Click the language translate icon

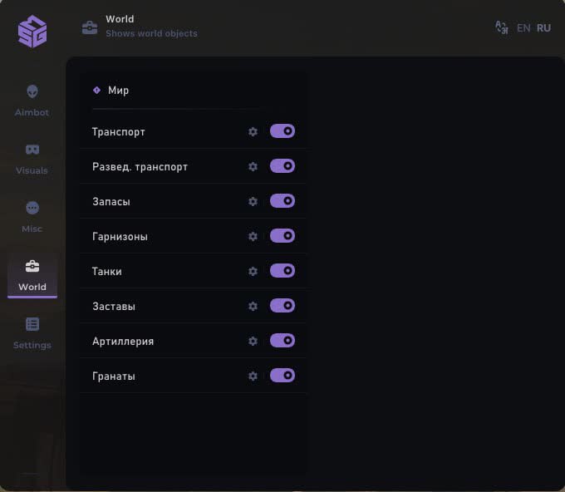pyautogui.click(x=501, y=27)
